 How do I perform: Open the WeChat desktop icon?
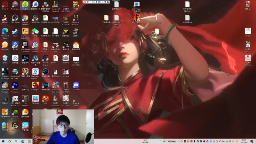(35, 32)
